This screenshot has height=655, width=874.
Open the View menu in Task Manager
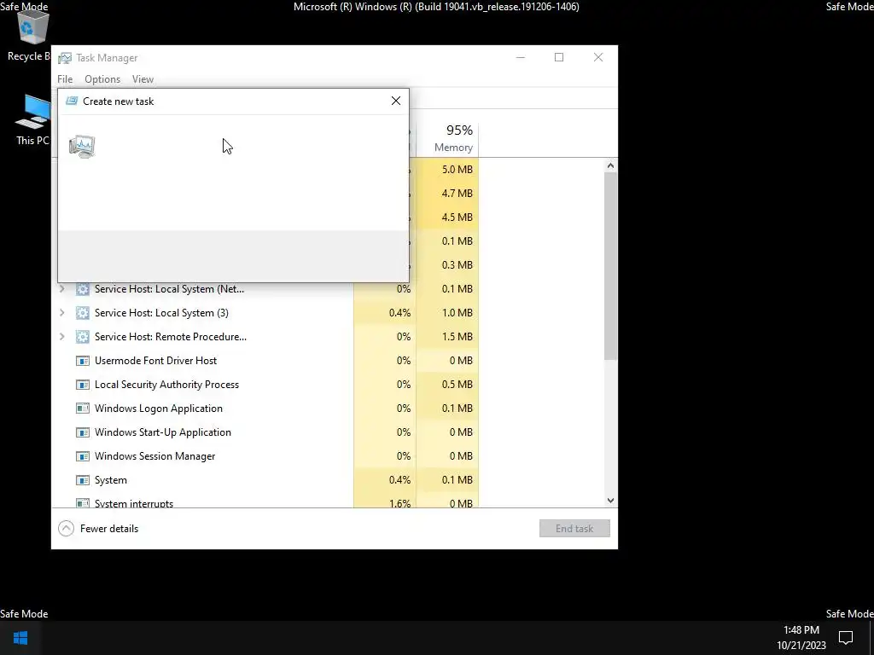point(143,79)
